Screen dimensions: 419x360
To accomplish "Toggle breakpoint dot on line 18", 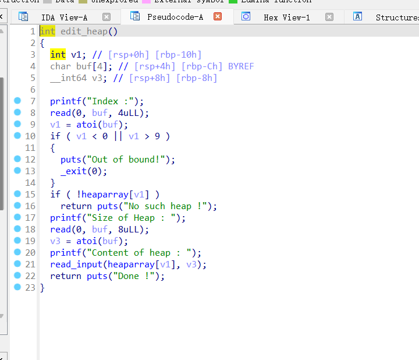I will (x=17, y=229).
